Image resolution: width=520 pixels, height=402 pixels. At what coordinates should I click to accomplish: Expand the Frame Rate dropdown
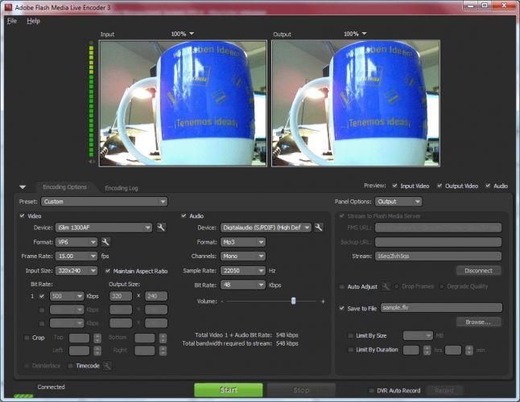(x=76, y=256)
